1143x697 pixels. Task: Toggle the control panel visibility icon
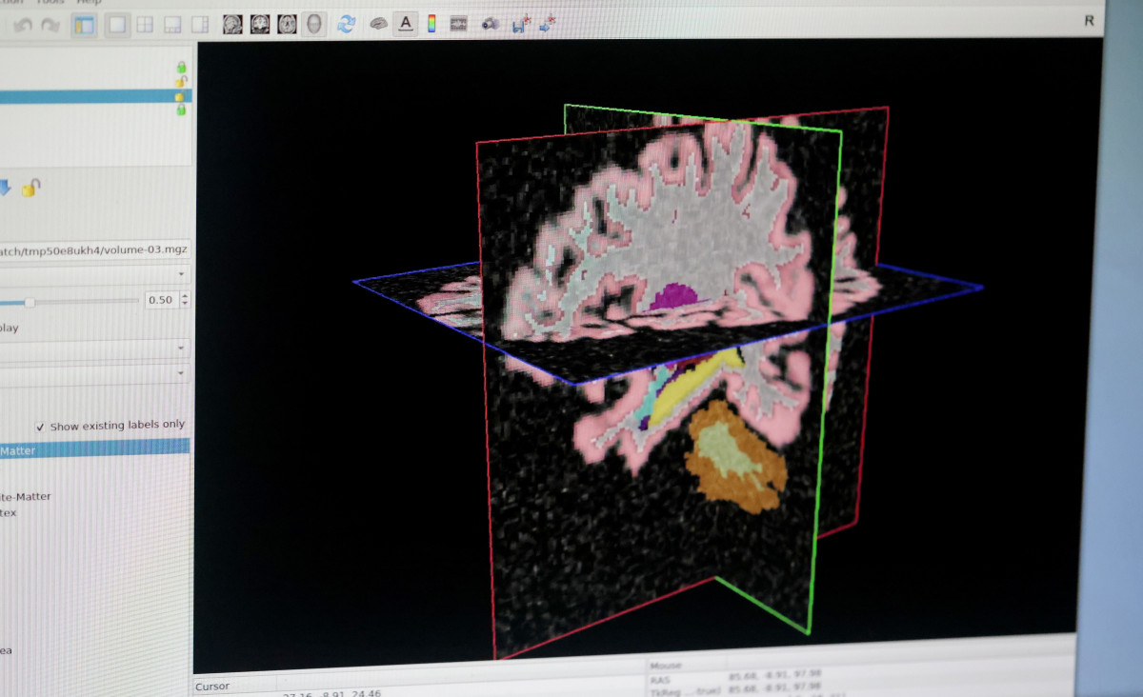(84, 25)
